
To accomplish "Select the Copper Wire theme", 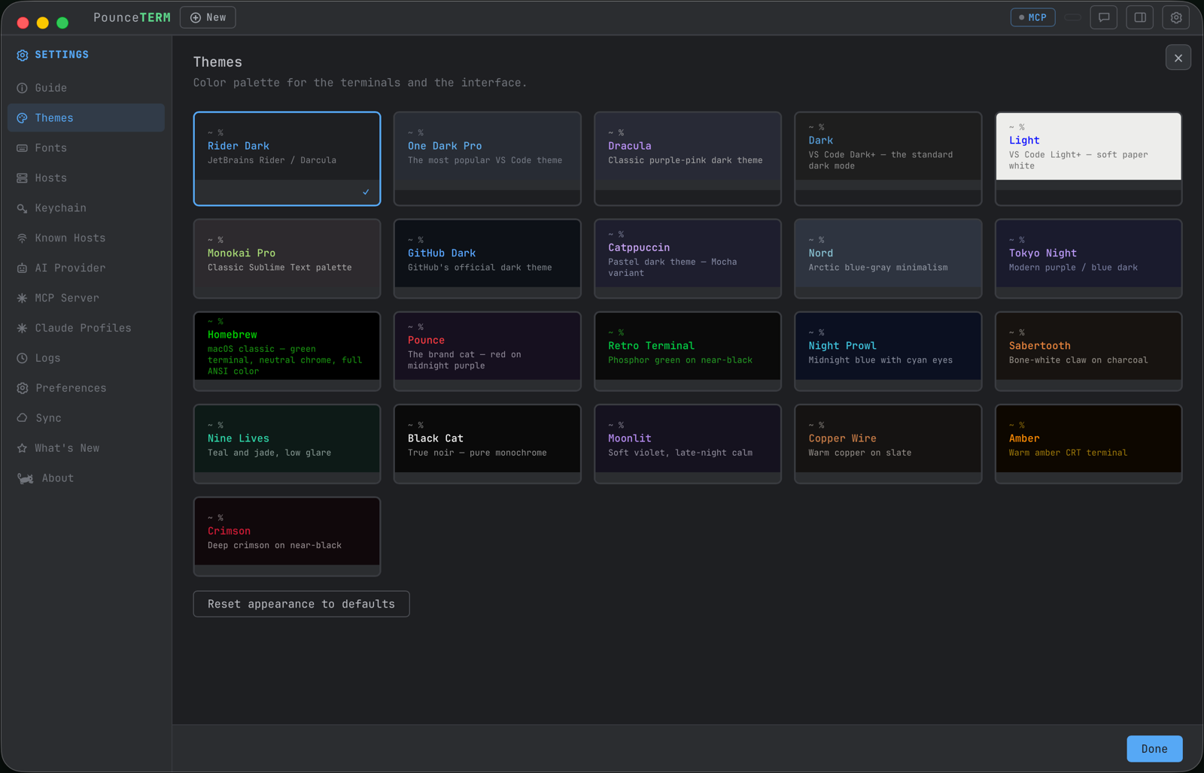I will (x=888, y=444).
